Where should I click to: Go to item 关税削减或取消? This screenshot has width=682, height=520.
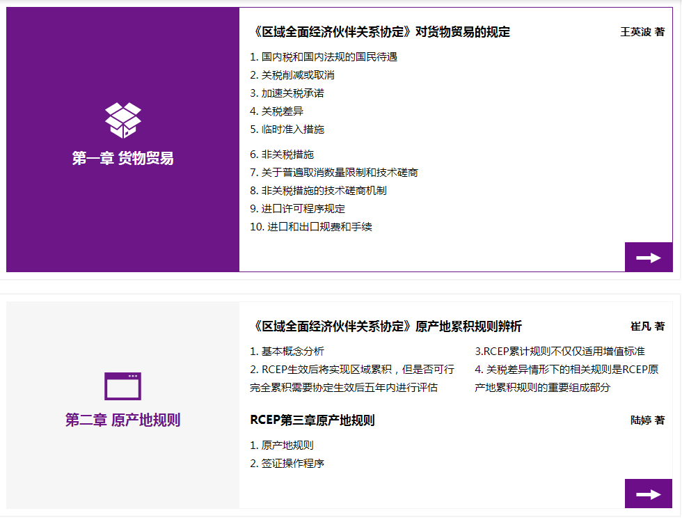[x=292, y=75]
